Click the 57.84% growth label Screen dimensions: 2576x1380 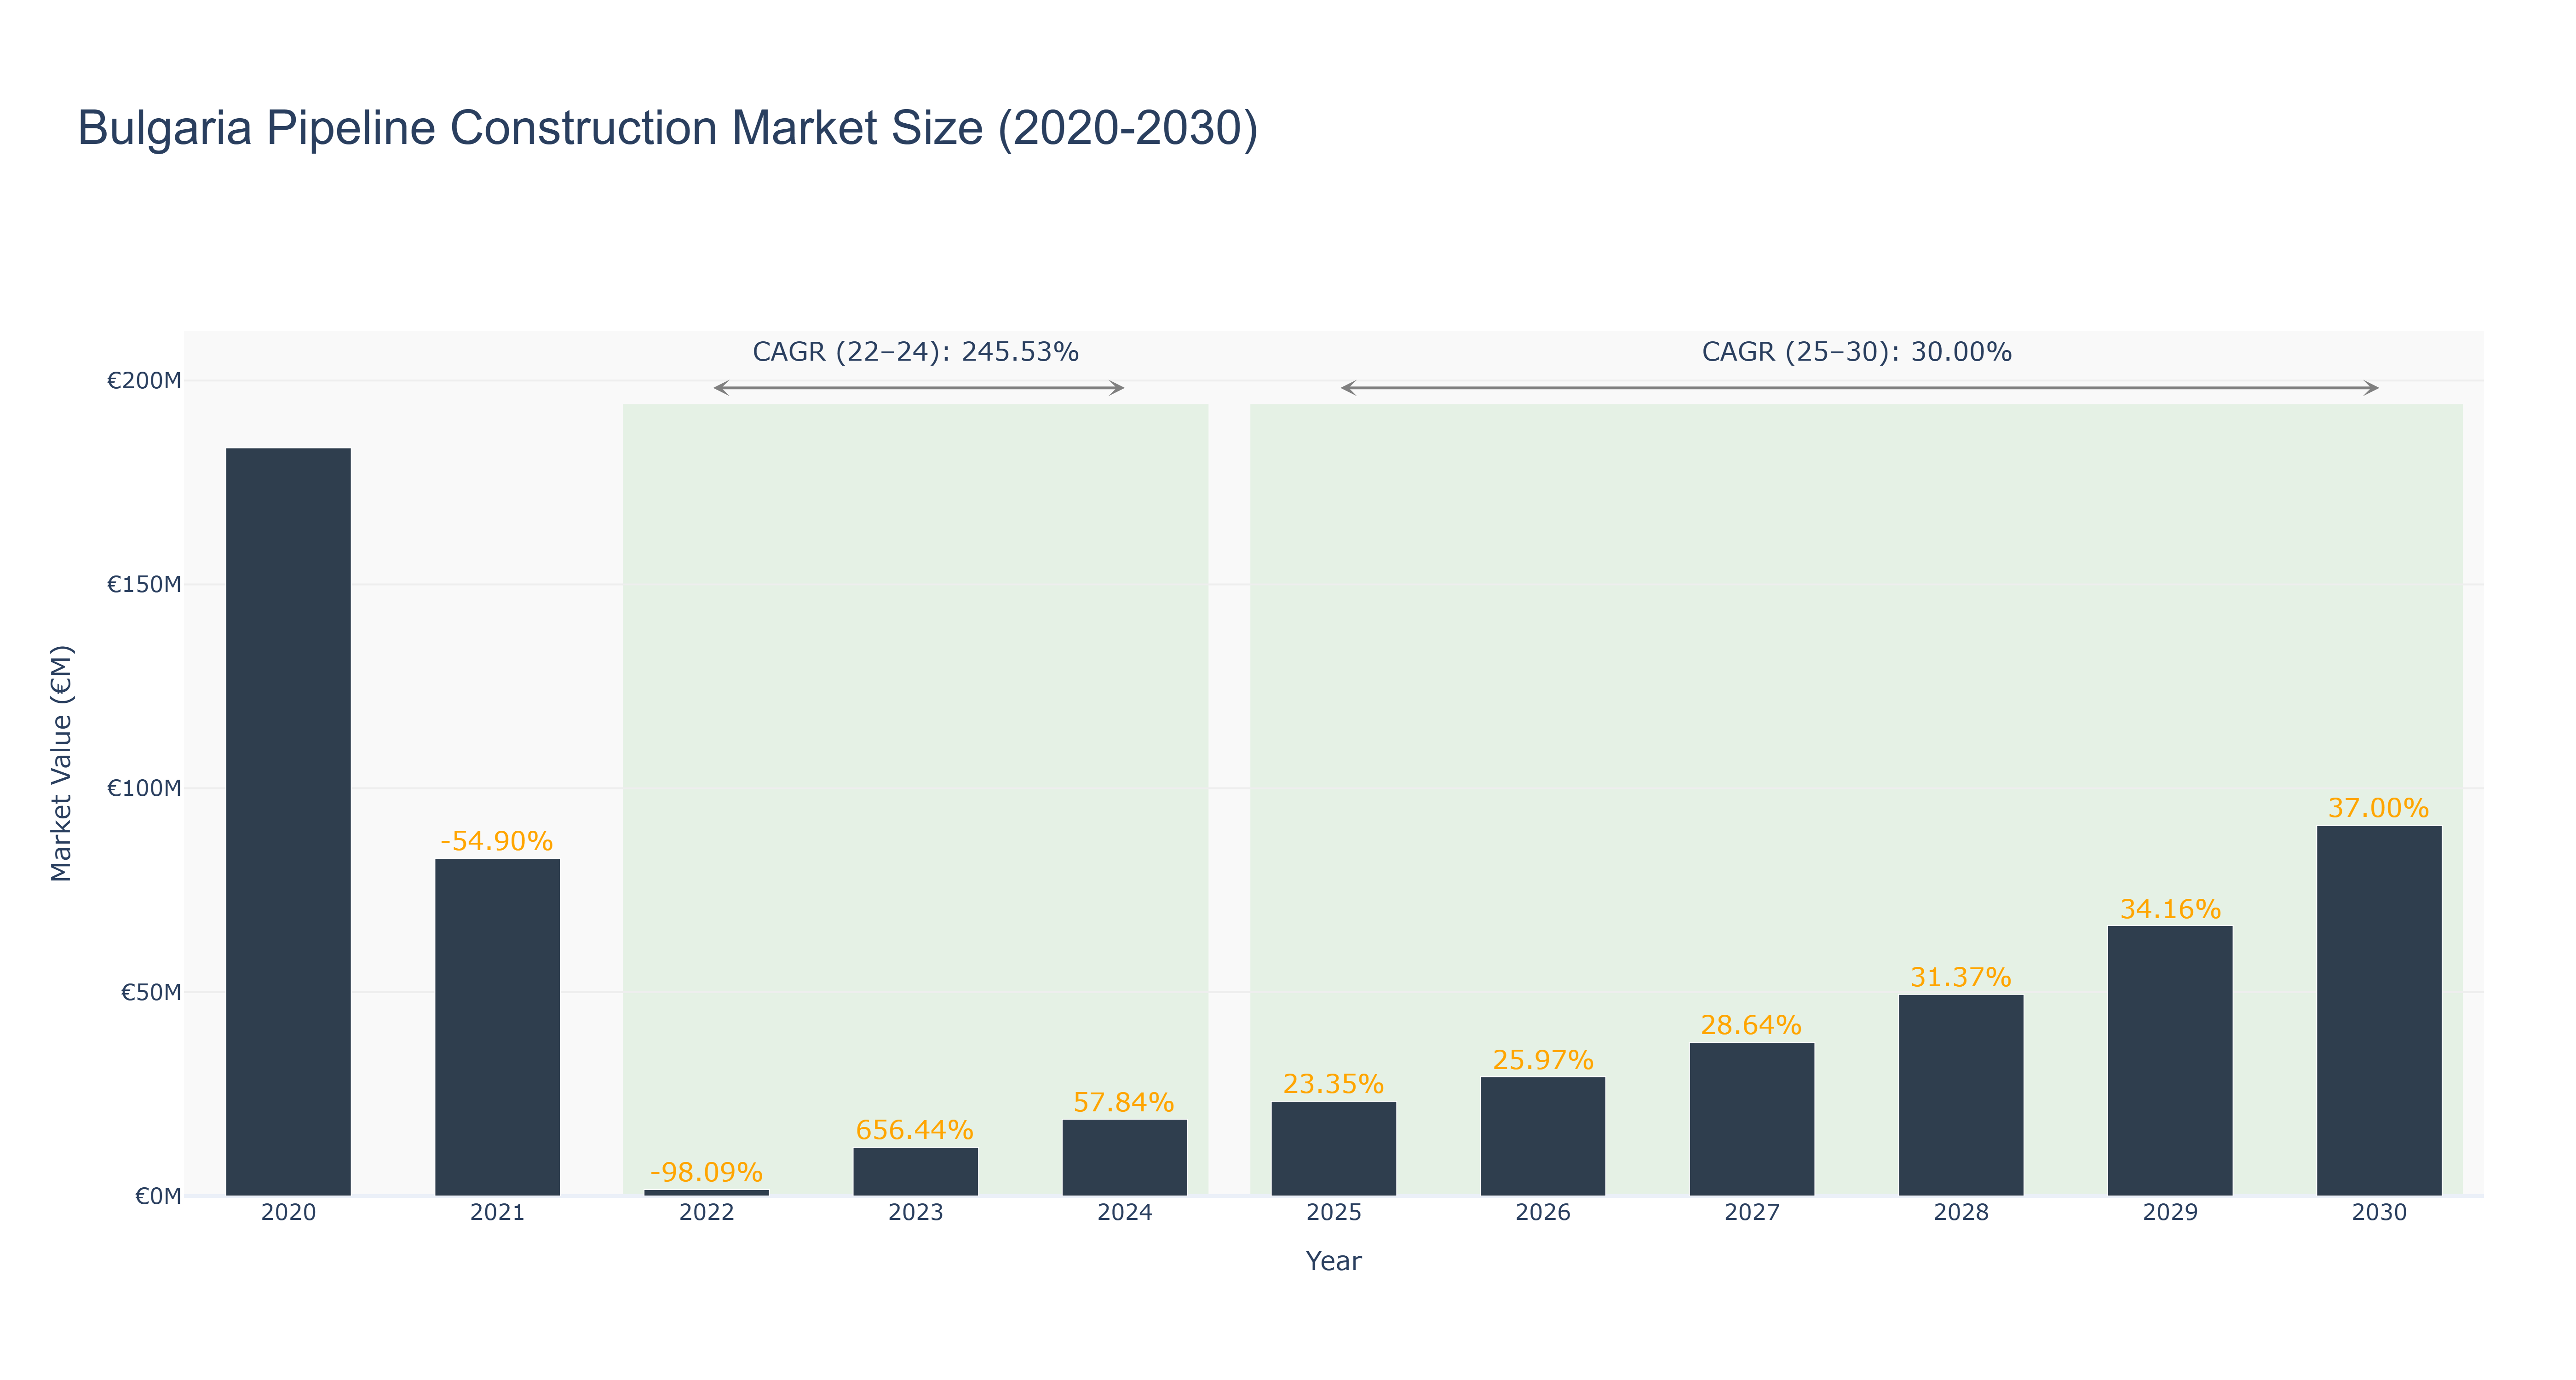1124,1102
